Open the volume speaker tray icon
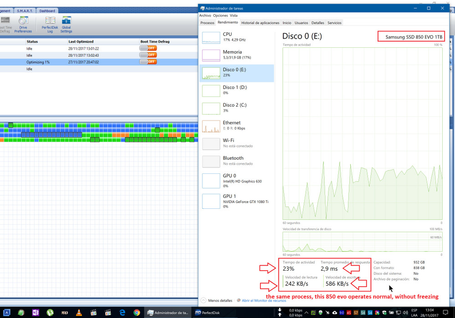This screenshot has width=455, height=318. pos(405,313)
